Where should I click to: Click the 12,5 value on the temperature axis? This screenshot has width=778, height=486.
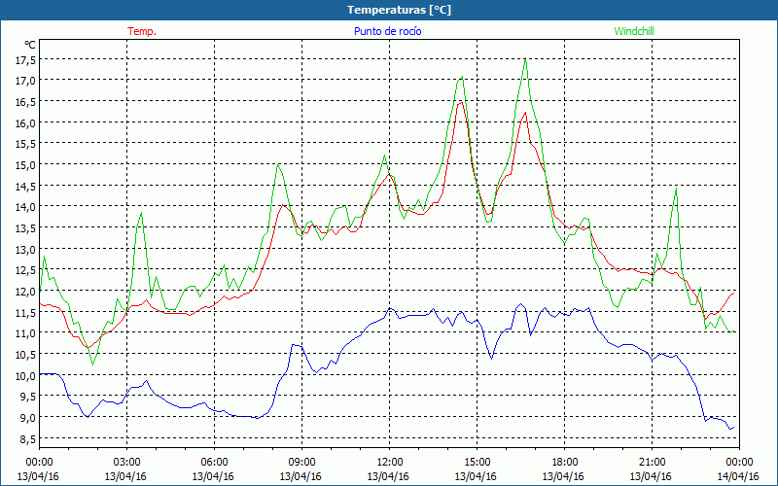click(26, 270)
